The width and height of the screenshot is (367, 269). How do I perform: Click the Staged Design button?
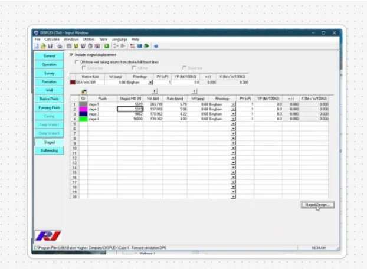tap(317, 205)
